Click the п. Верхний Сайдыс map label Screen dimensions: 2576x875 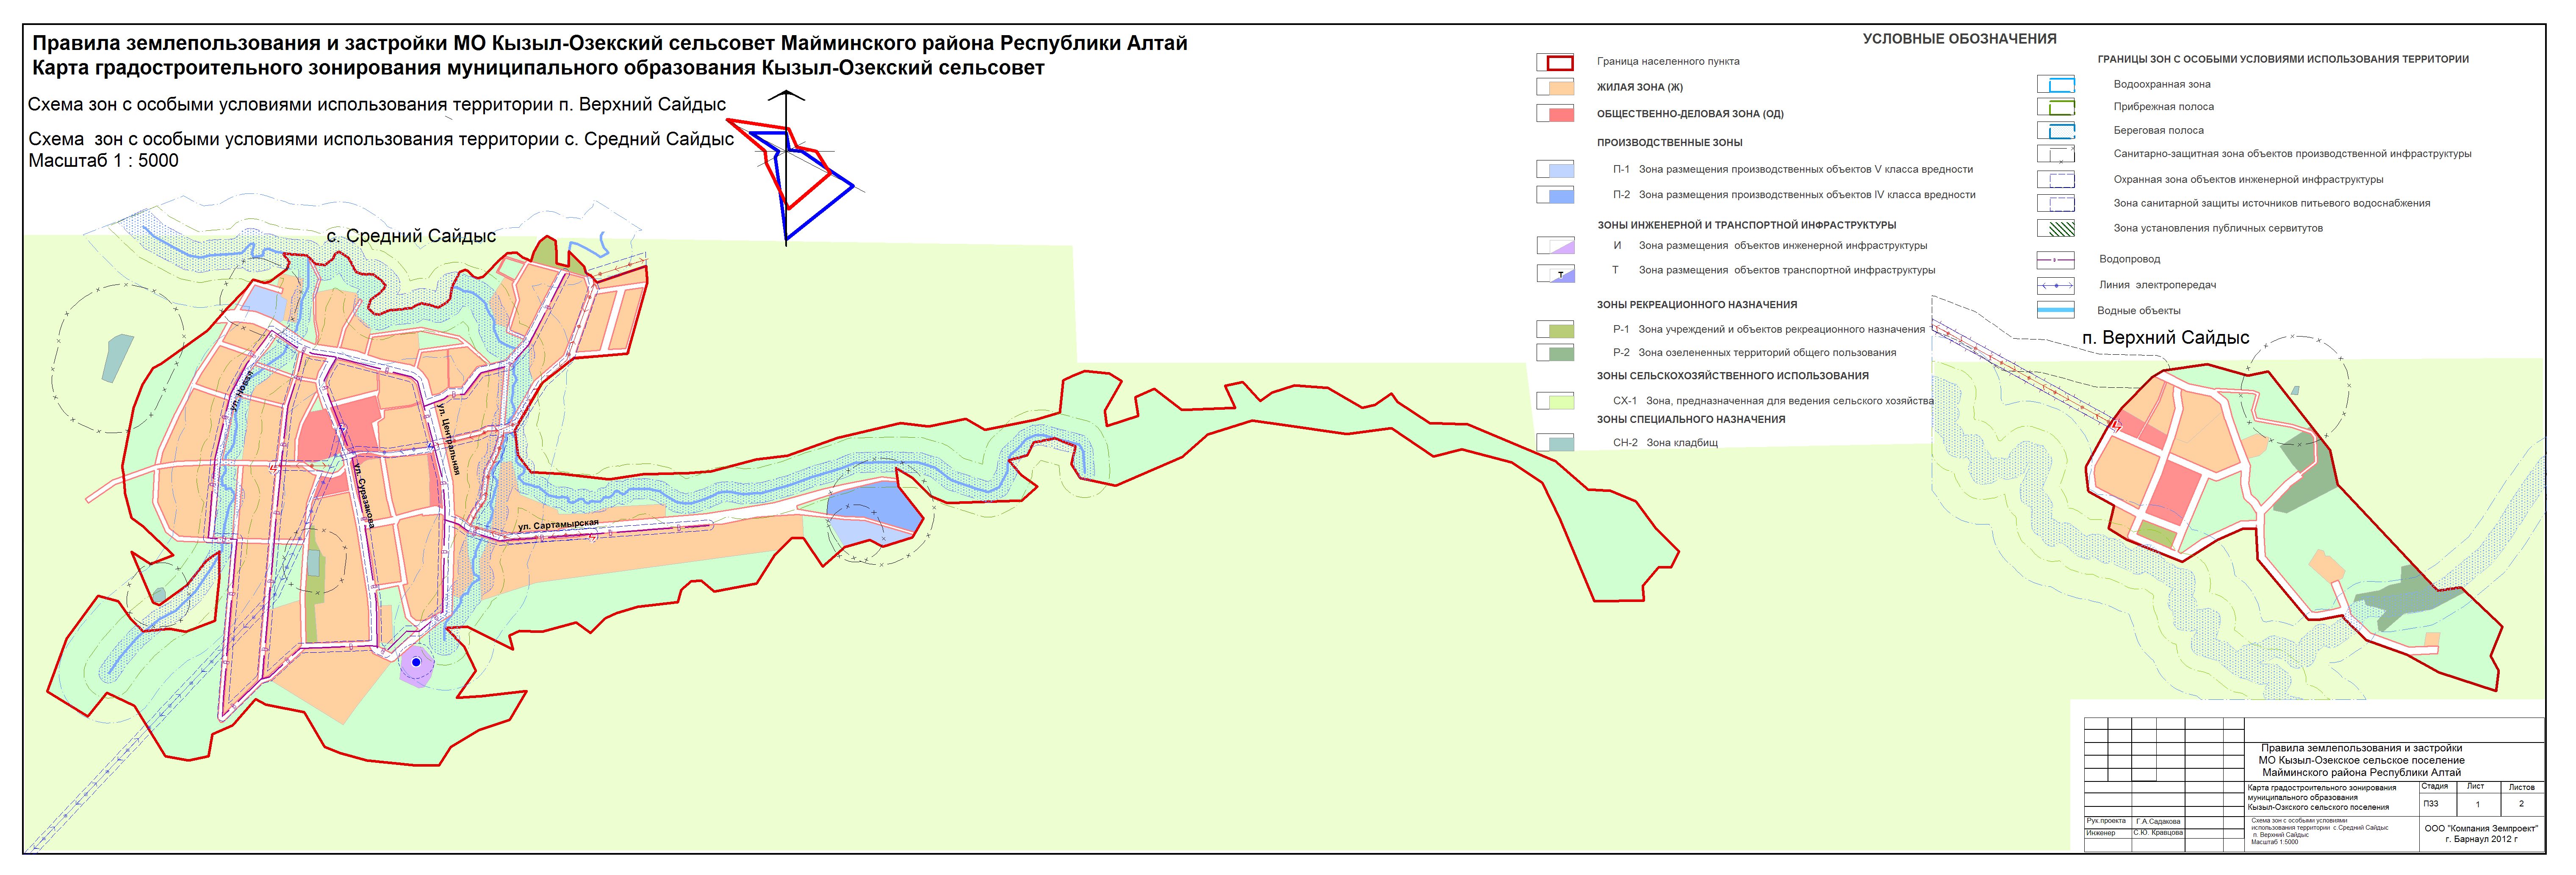pyautogui.click(x=2165, y=338)
